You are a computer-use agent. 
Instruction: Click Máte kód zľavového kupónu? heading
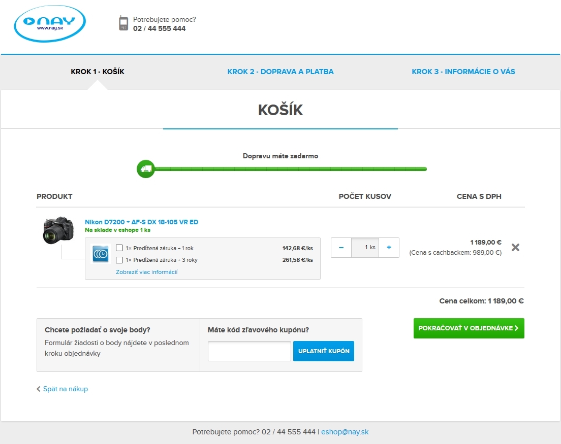click(258, 330)
